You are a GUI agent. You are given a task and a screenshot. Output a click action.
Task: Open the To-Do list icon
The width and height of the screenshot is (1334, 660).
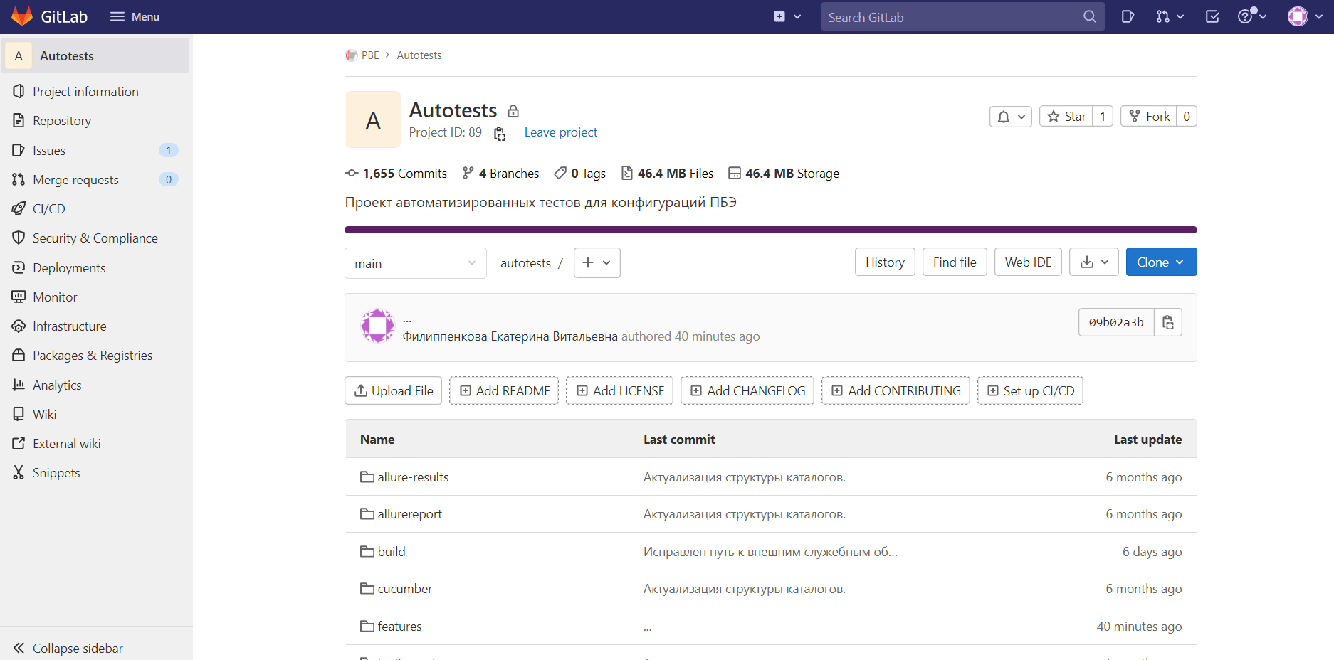tap(1212, 16)
